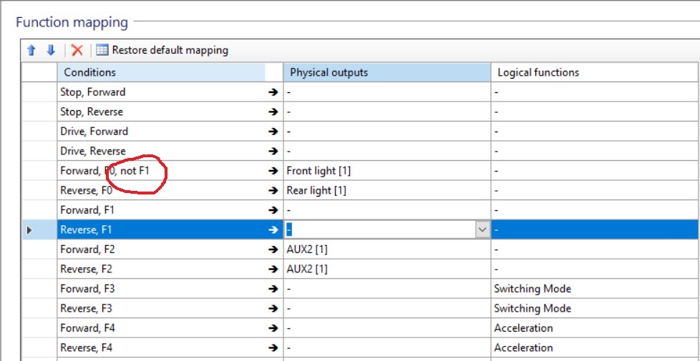This screenshot has width=700, height=361.
Task: Click the Logical functions column header
Action: pos(595,72)
